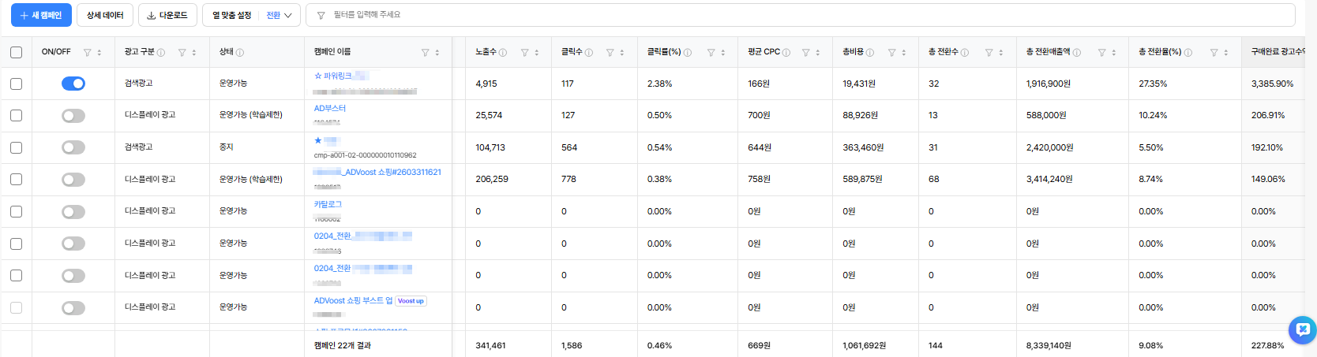Select the 778 clicks cell
This screenshot has width=1317, height=357.
569,180
